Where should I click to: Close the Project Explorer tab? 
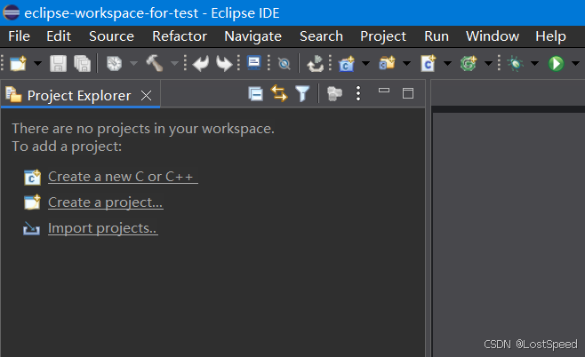146,96
